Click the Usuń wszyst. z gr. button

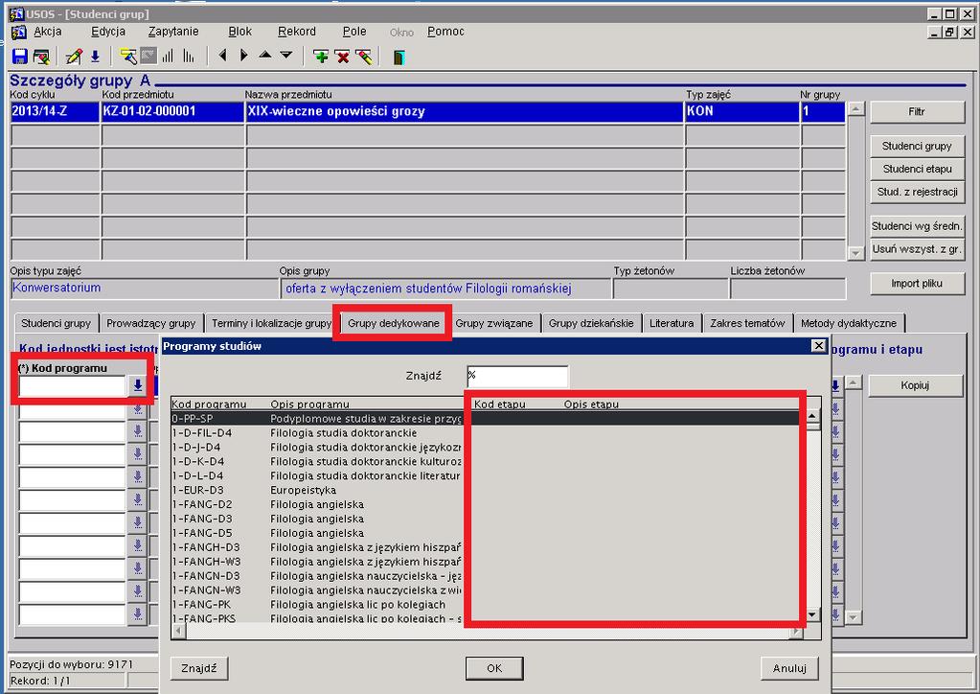click(917, 249)
